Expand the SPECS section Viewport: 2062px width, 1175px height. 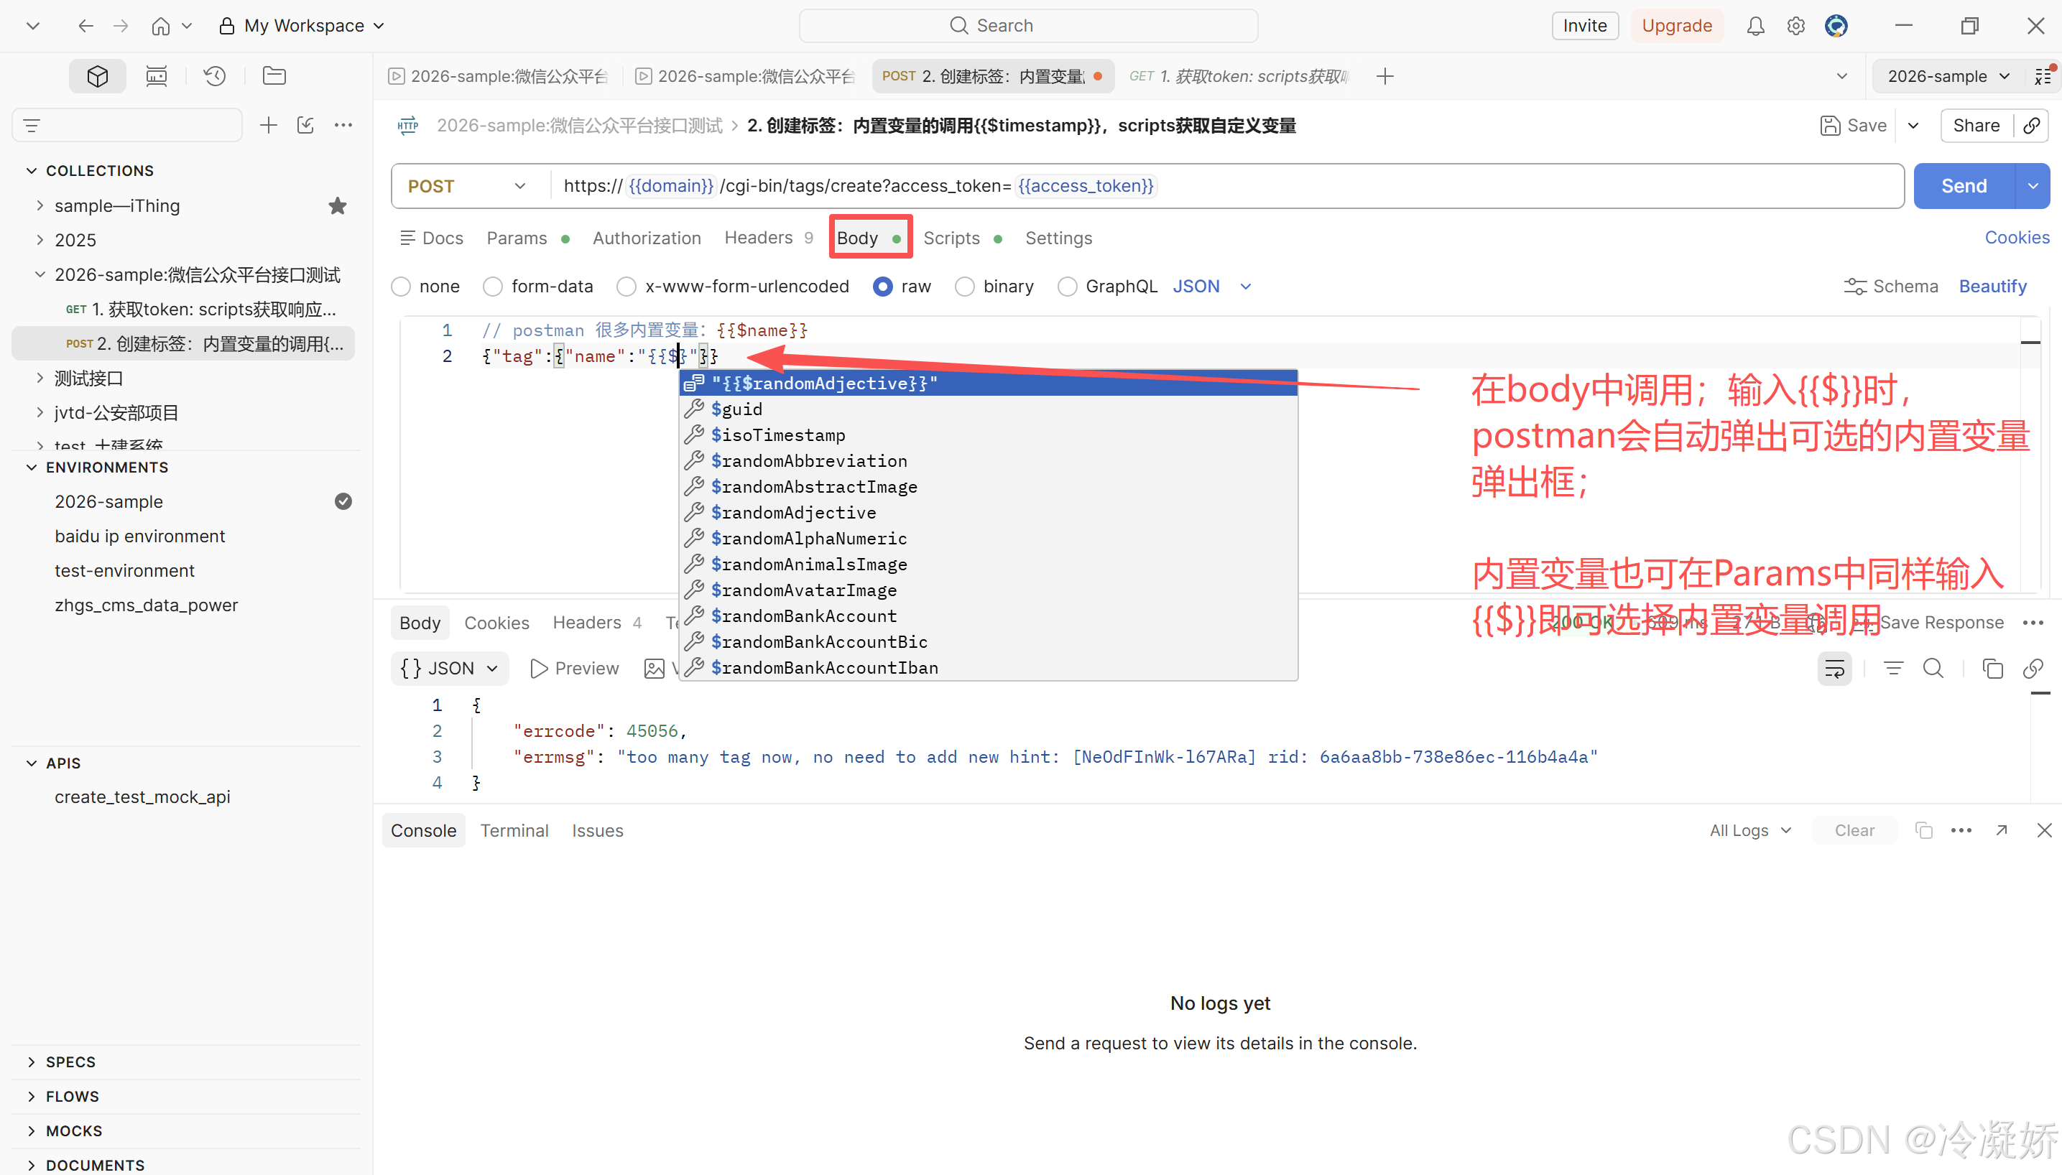[32, 1062]
